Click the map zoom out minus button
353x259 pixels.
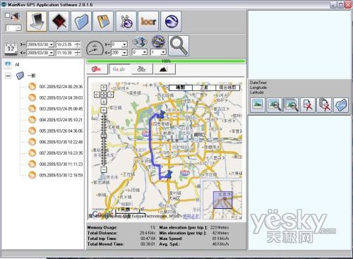[x=104, y=169]
